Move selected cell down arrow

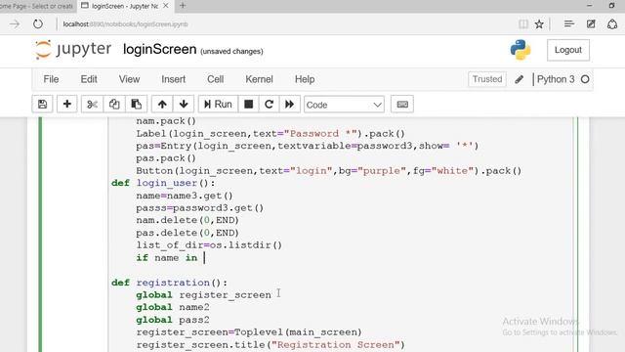coord(184,105)
